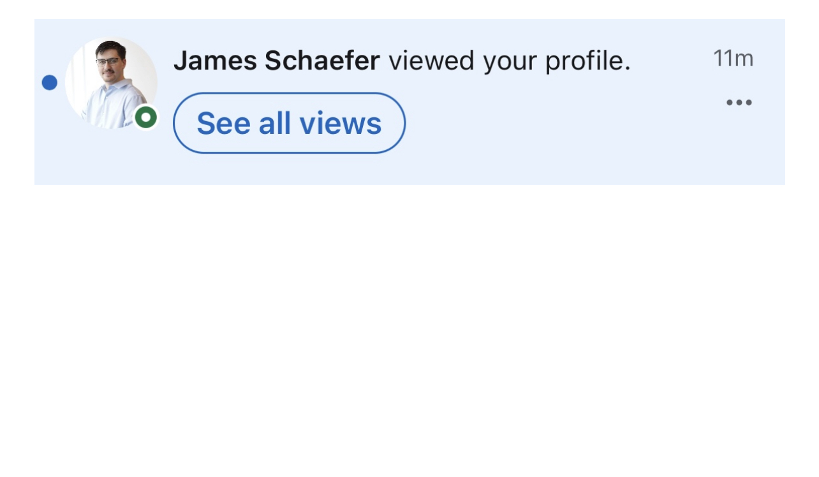Screen dimensions: 819x477
Task: Select the light blue notification background
Action: pyautogui.click(x=409, y=102)
